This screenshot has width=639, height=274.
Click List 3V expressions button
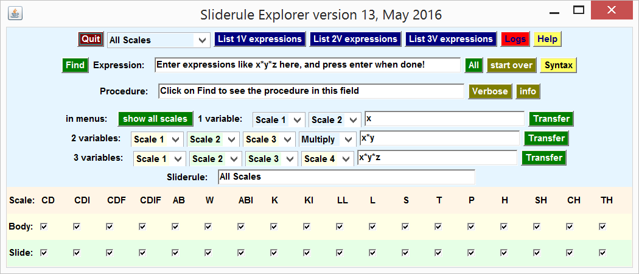(451, 39)
